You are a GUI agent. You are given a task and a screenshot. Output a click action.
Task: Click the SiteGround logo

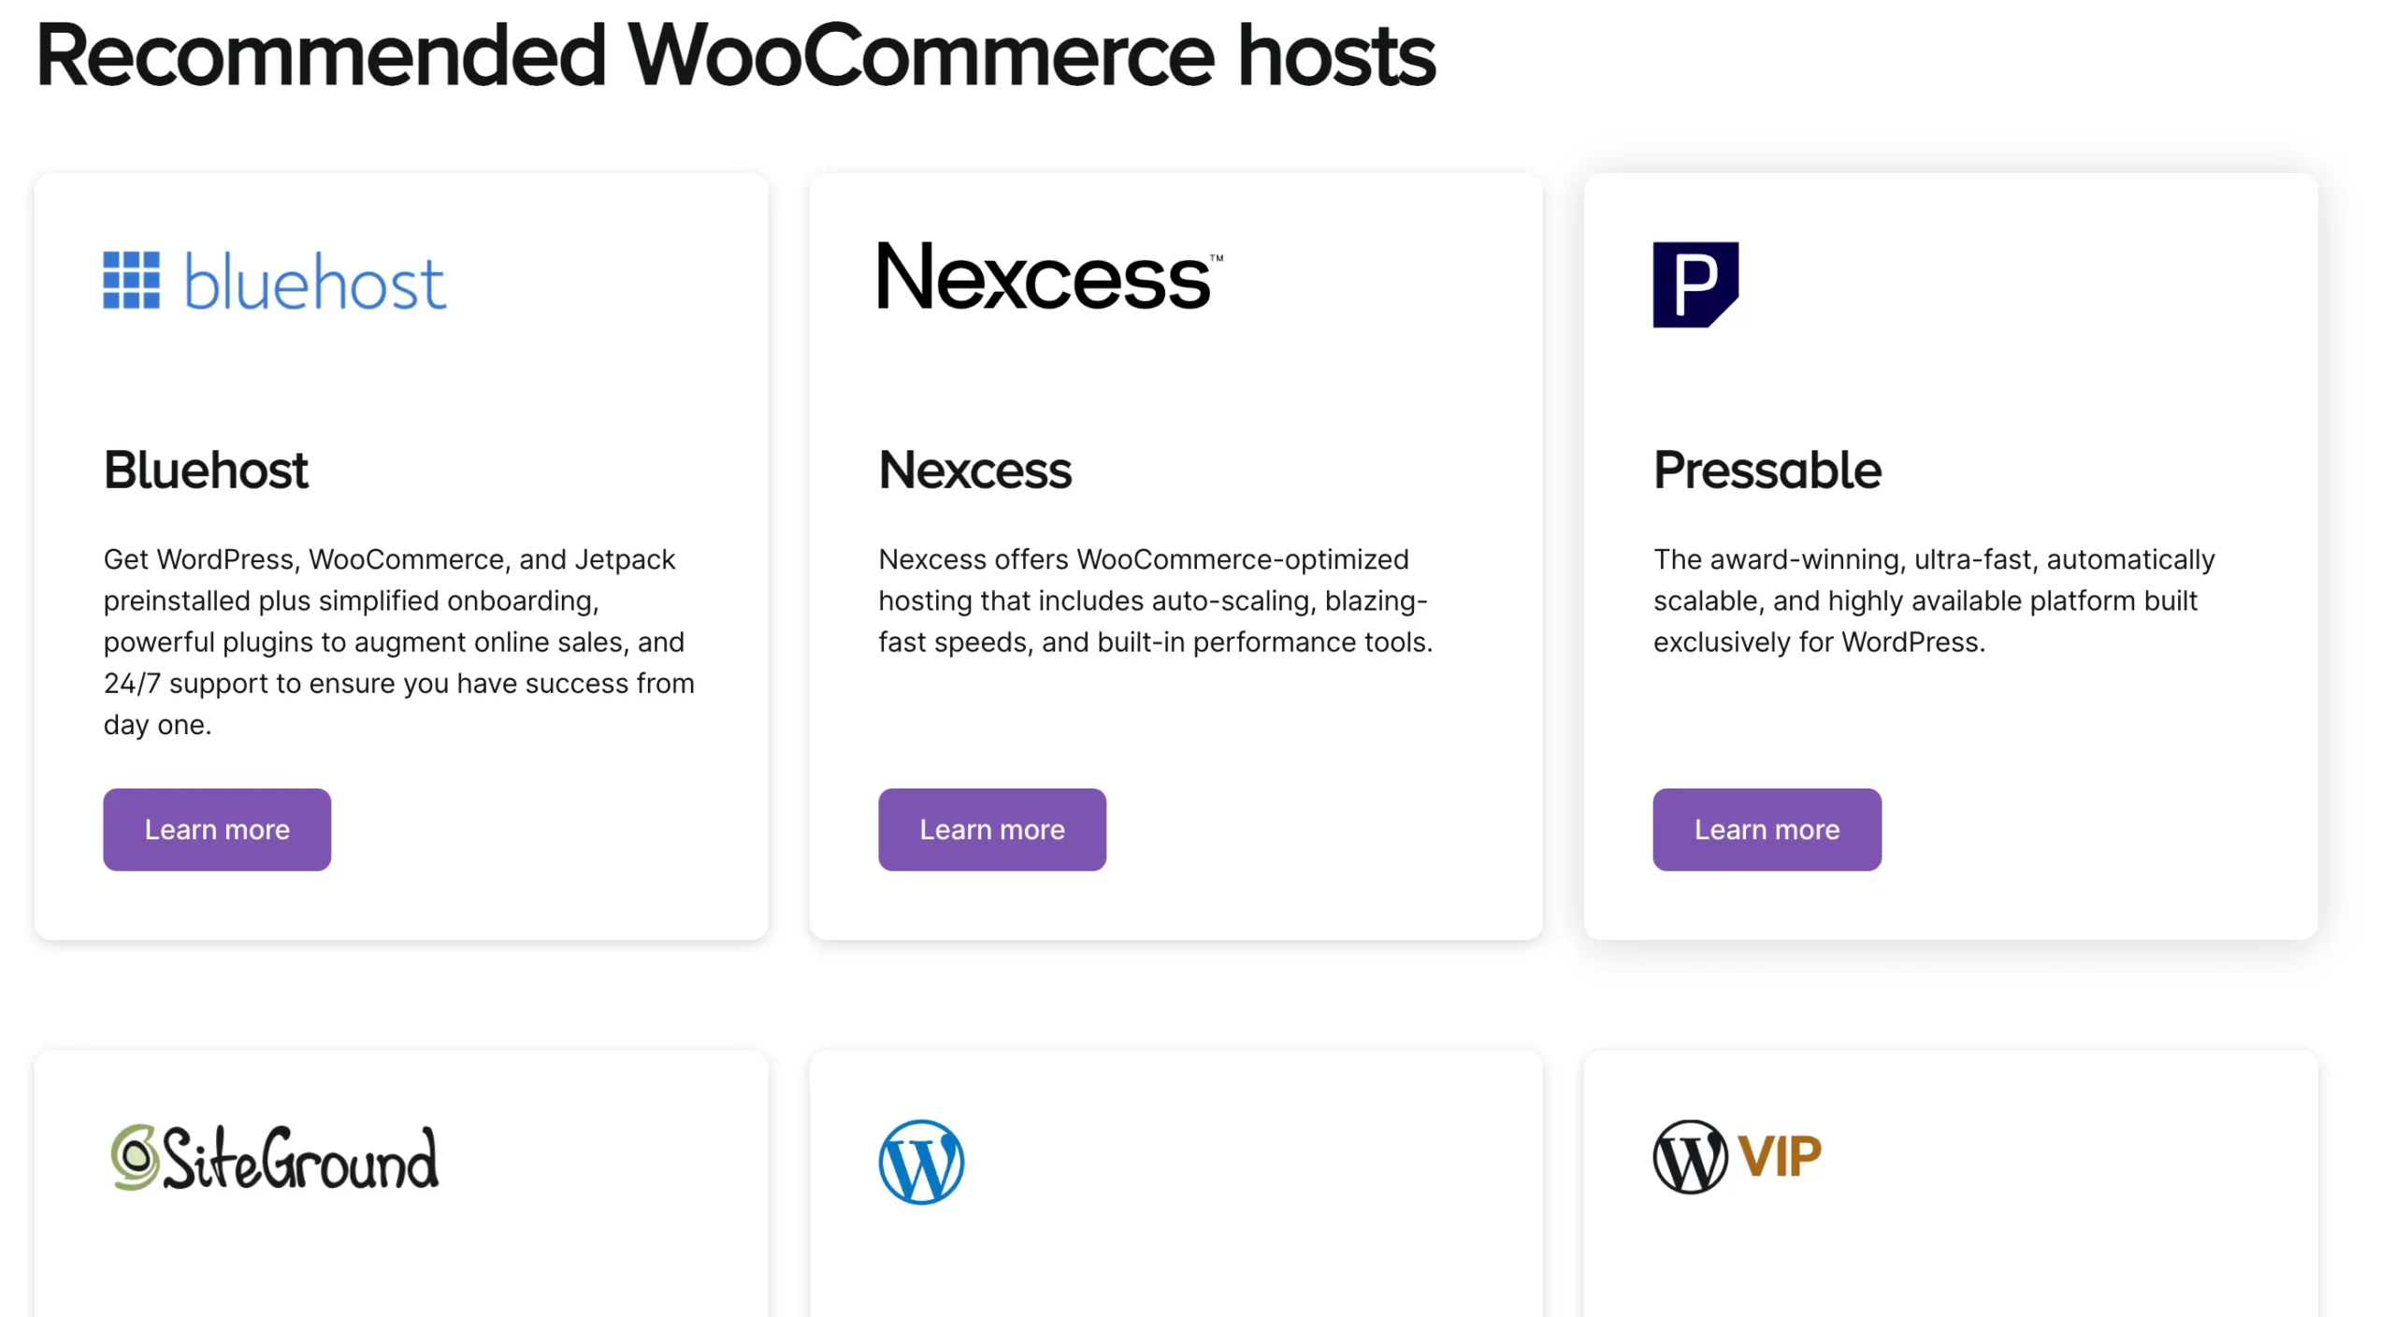click(x=274, y=1158)
